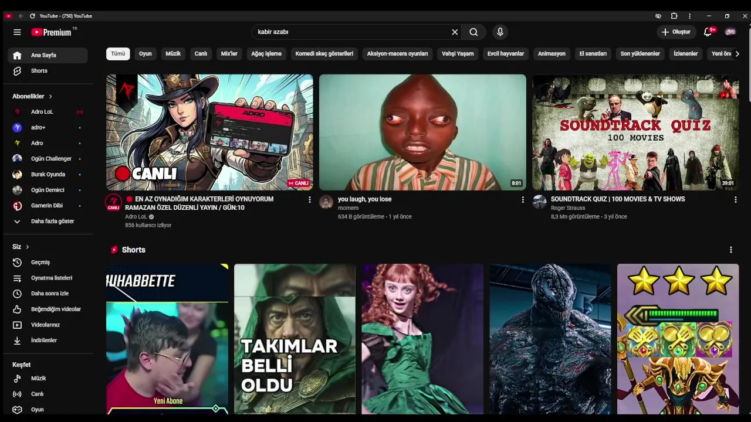Open more options for you laugh, you lose

pyautogui.click(x=523, y=200)
